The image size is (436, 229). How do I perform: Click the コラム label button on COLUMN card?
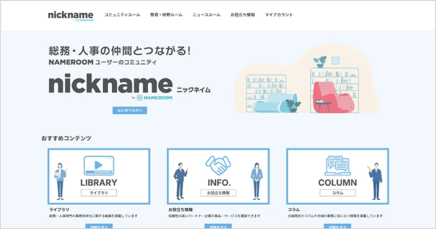pos(338,193)
